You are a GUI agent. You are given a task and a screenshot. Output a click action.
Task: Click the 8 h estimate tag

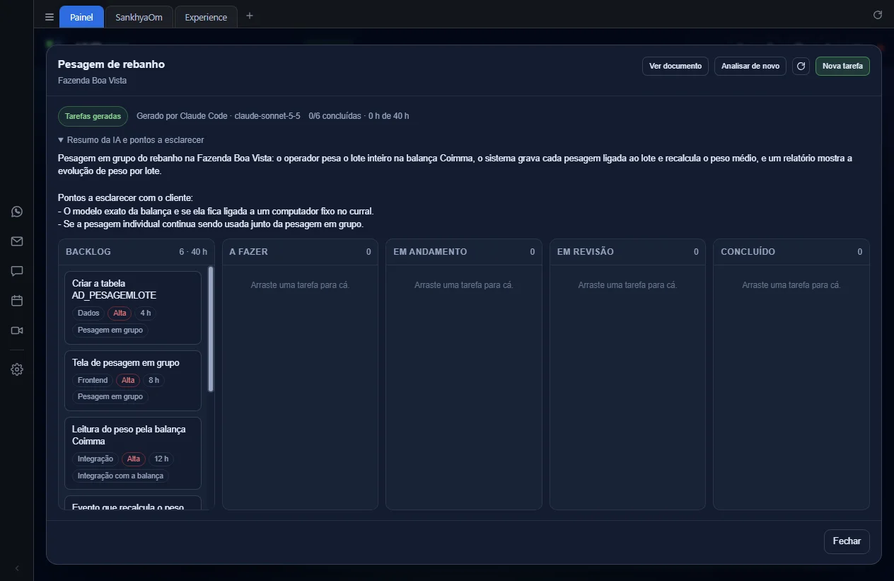(x=153, y=380)
